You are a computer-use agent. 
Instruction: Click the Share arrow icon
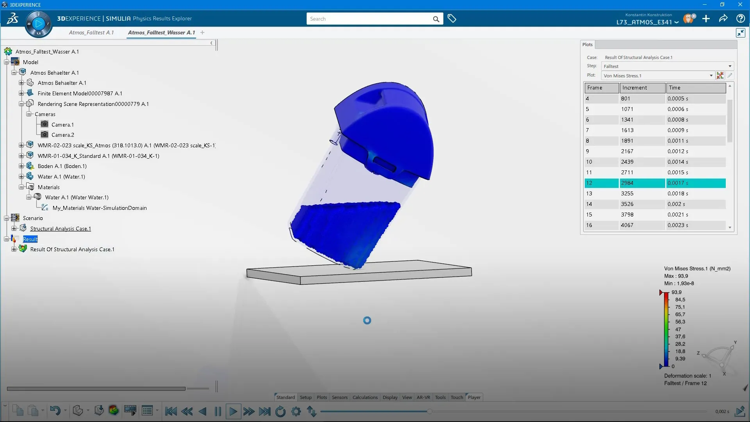[x=723, y=19]
